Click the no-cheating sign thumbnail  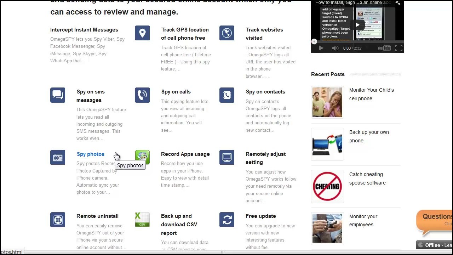(327, 186)
